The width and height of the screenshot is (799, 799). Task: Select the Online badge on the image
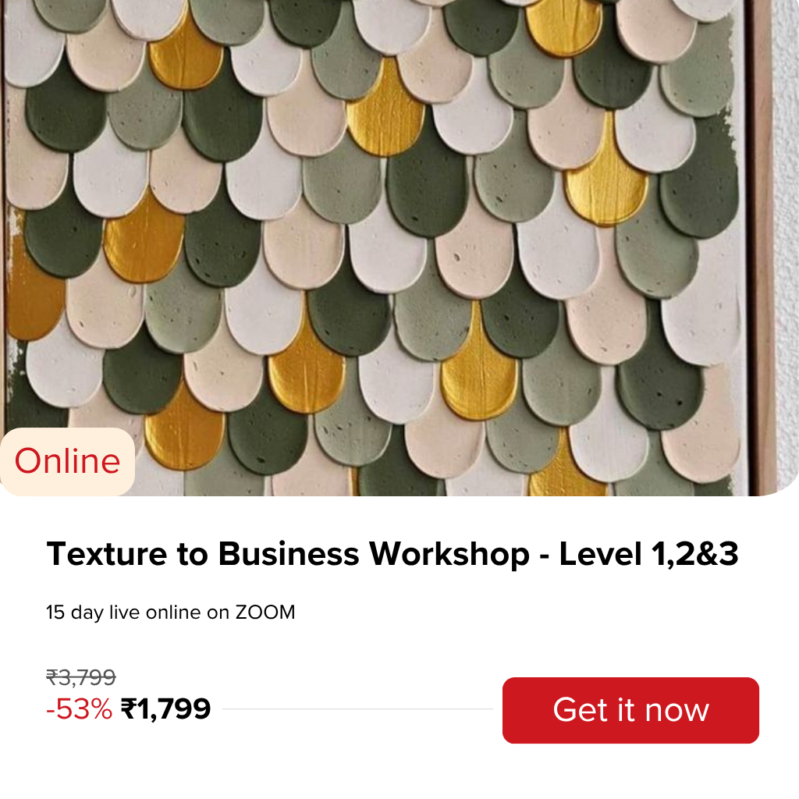point(67,461)
